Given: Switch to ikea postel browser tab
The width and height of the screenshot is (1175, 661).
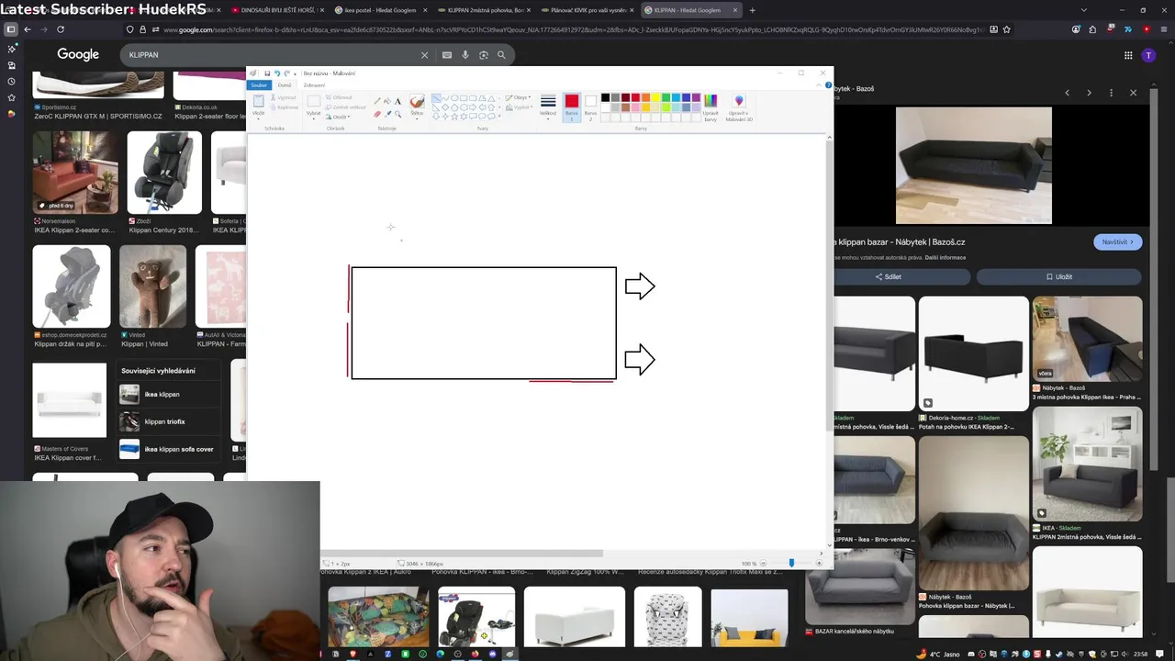Looking at the screenshot, I should (x=379, y=10).
